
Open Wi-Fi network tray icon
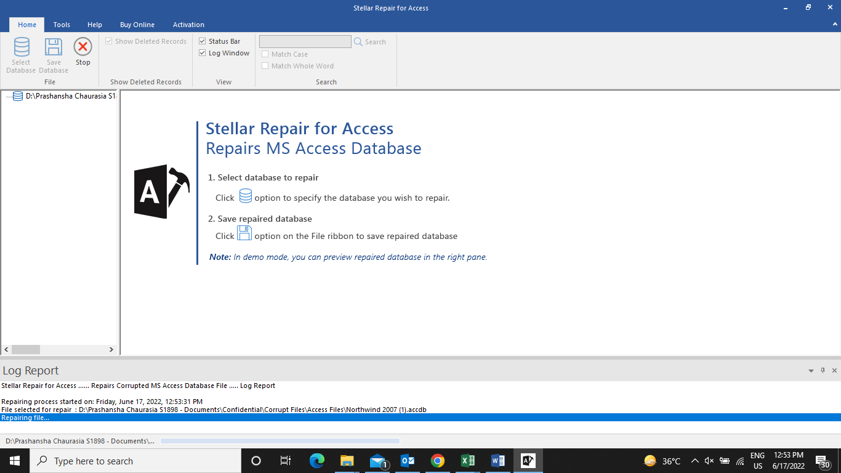click(x=740, y=461)
